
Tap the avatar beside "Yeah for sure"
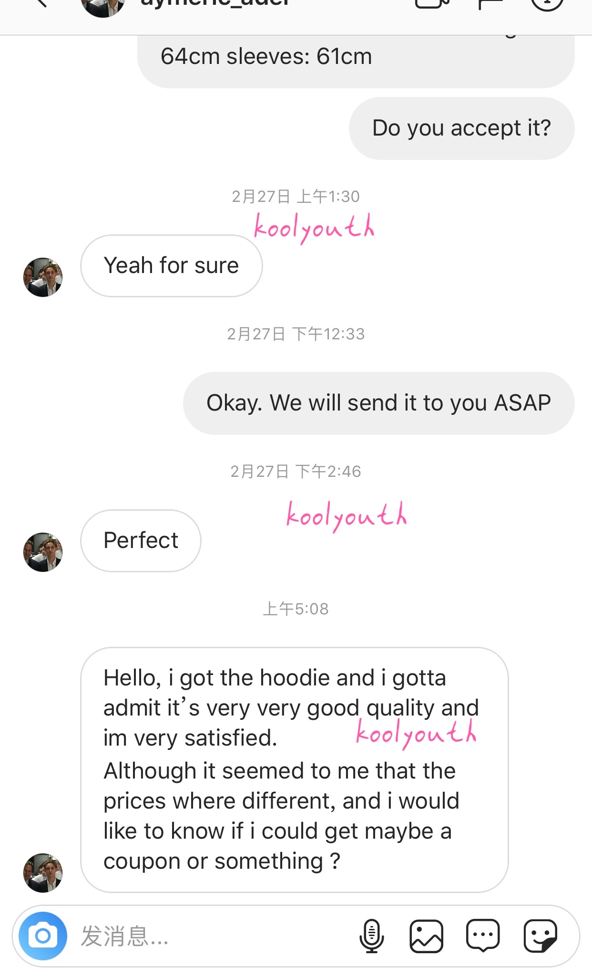point(43,277)
